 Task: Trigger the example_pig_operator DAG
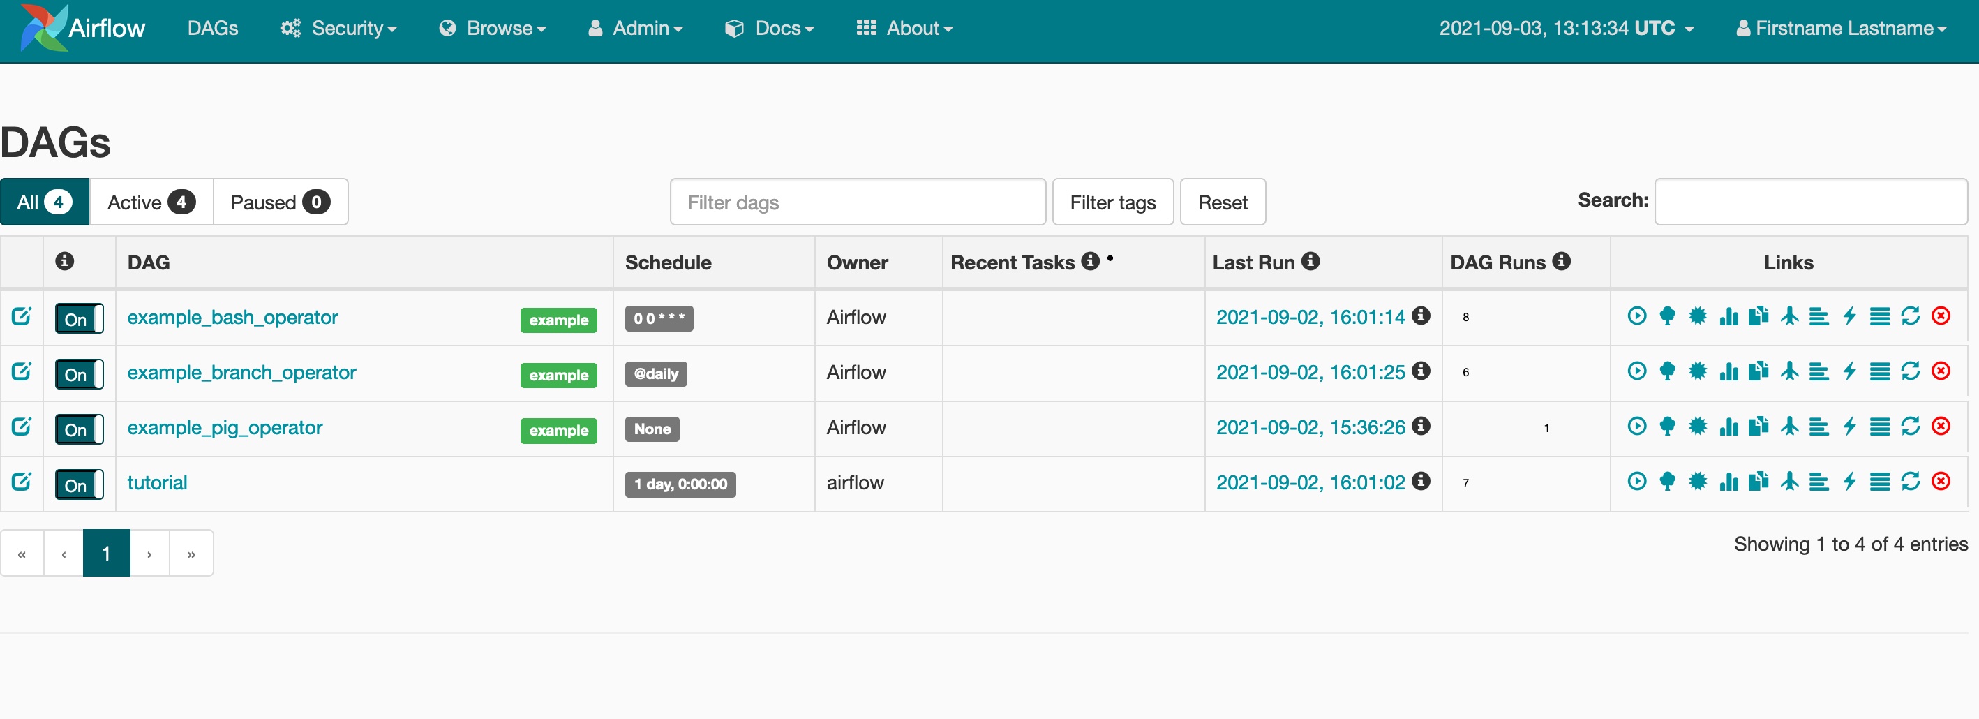[1636, 427]
